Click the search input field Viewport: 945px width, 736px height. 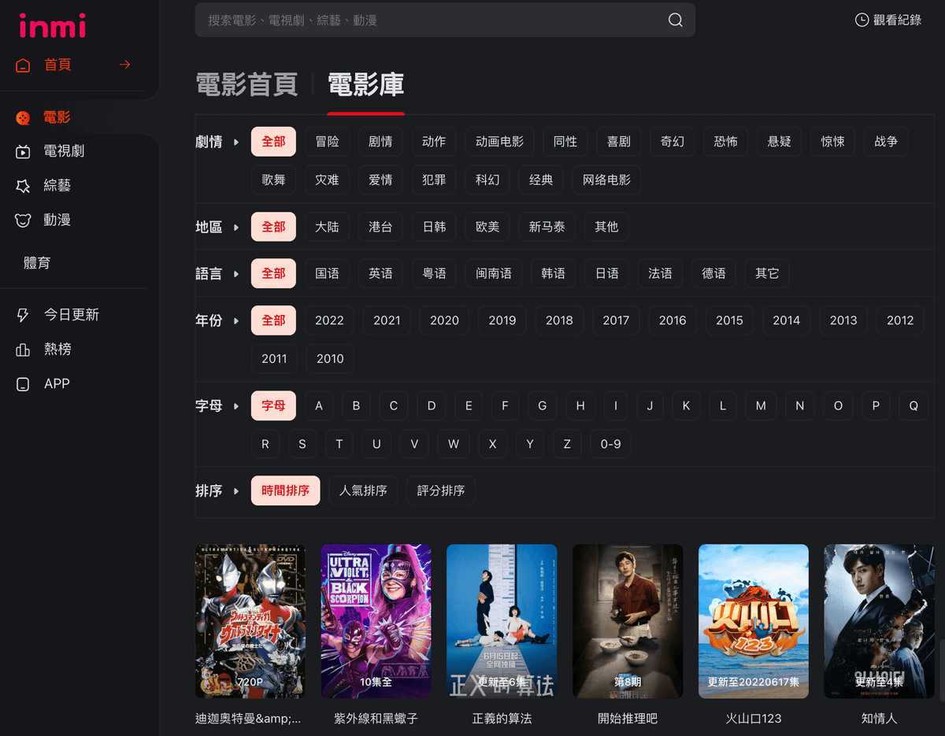pyautogui.click(x=445, y=20)
